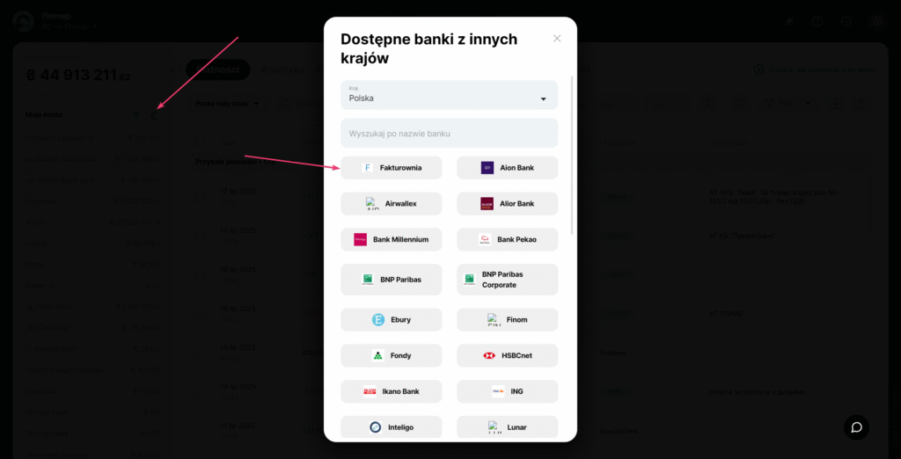Screen dimensions: 901x459
Task: Open the Kraj country dropdown showing Polska
Action: (450, 95)
